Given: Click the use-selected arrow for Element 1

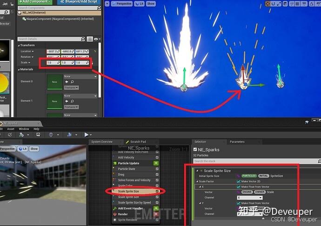Looking at the screenshot, I should (x=67, y=101).
